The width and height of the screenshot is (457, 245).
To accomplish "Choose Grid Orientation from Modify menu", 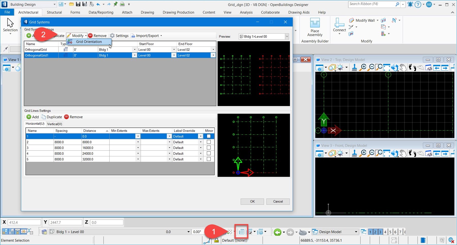I will coord(89,42).
